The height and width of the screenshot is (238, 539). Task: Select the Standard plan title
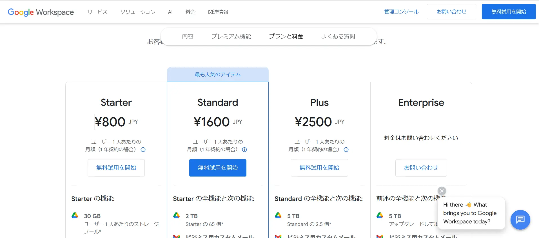pyautogui.click(x=218, y=102)
